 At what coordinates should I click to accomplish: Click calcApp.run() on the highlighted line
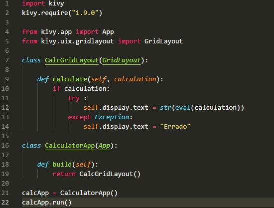point(47,203)
